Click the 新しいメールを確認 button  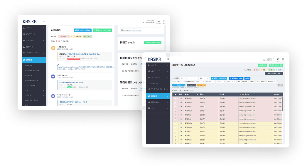[83, 30]
